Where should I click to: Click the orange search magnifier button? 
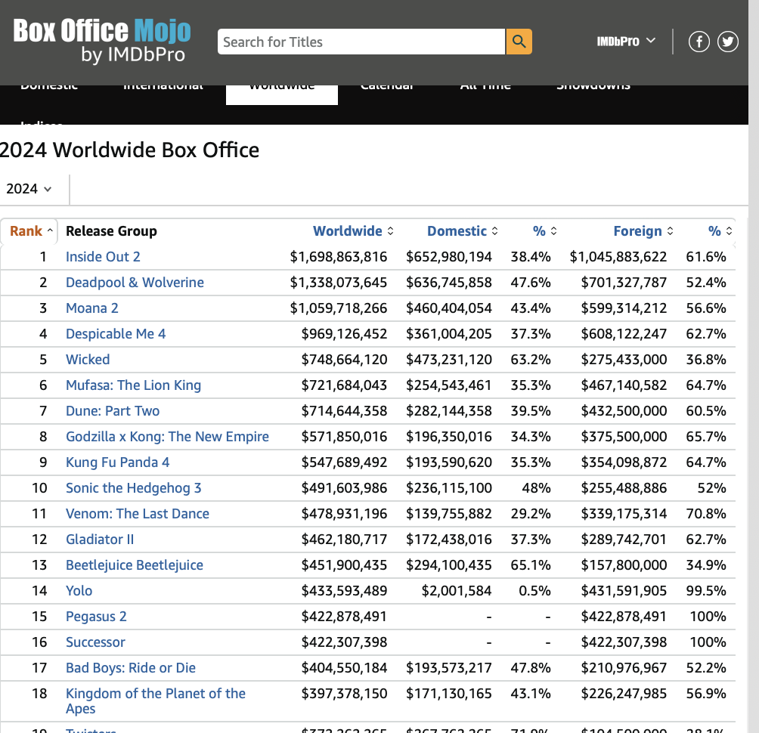click(x=519, y=42)
